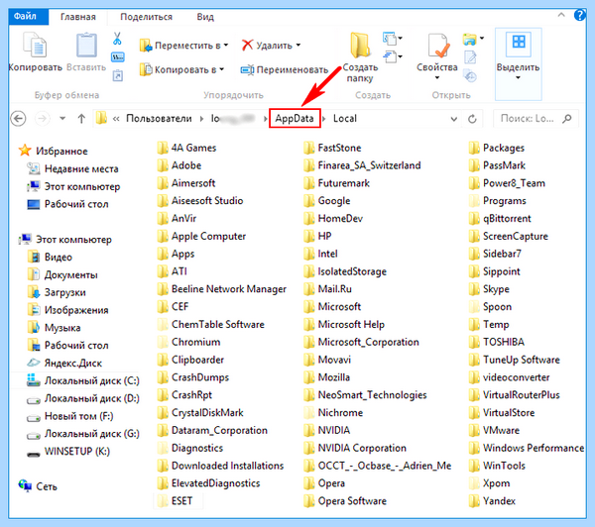Click the Копировать (Copy) icon in the ribbon

35,45
